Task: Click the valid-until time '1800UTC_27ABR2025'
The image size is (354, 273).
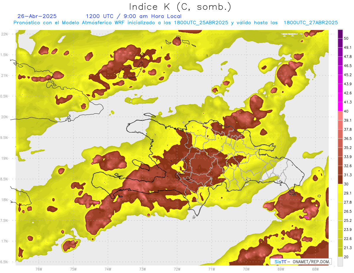Action: pos(311,23)
